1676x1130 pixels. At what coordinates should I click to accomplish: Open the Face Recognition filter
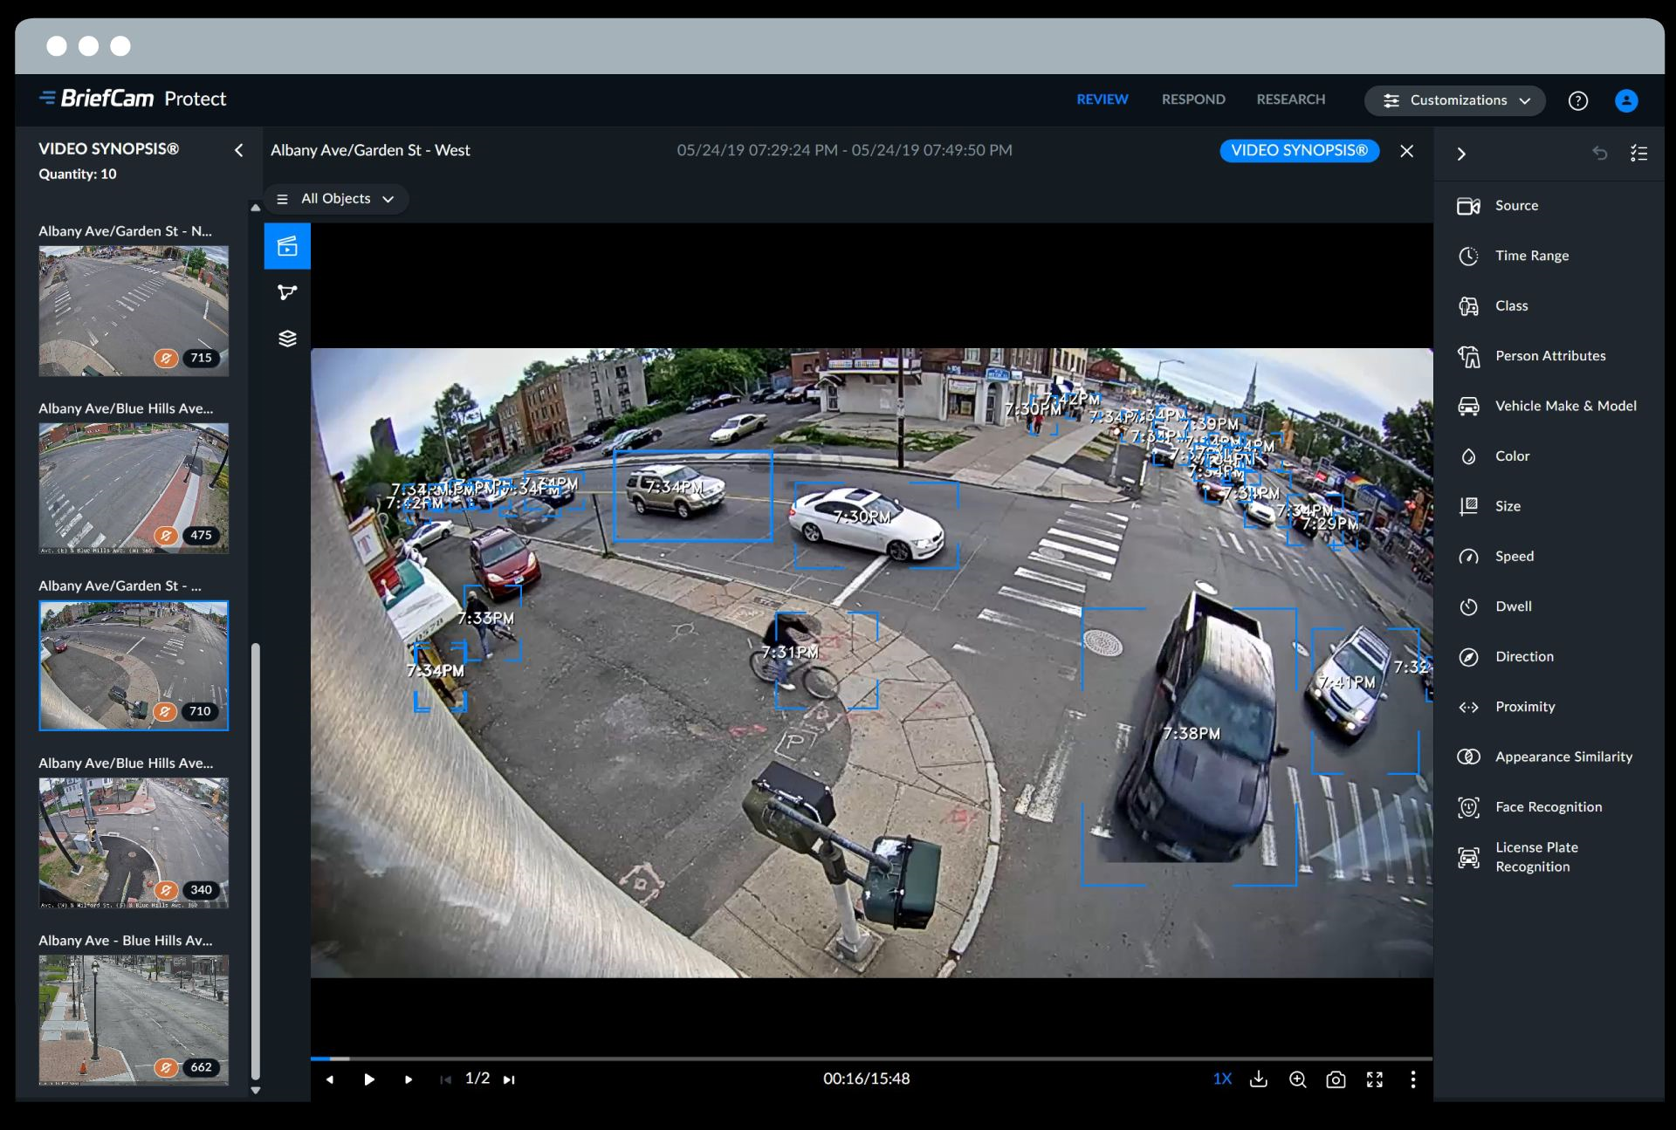point(1548,807)
